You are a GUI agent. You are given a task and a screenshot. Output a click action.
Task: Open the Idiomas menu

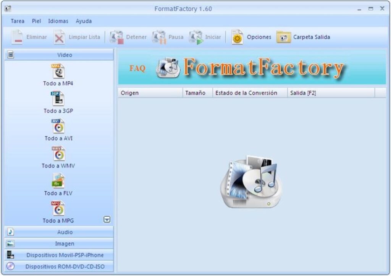[x=58, y=21]
